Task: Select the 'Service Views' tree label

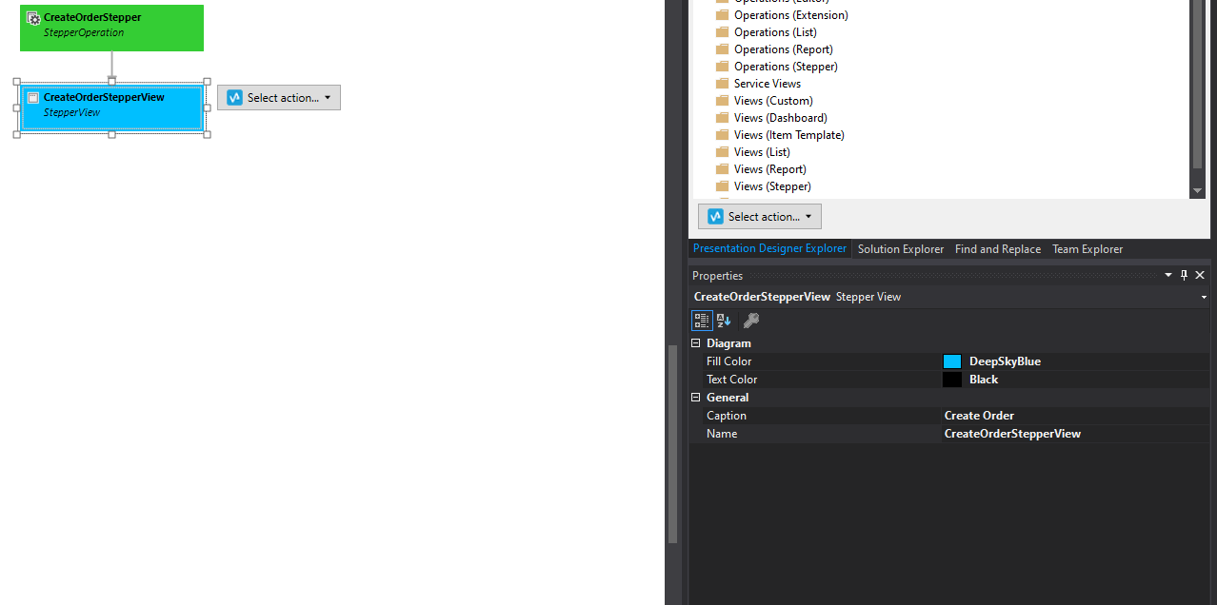Action: [x=768, y=84]
